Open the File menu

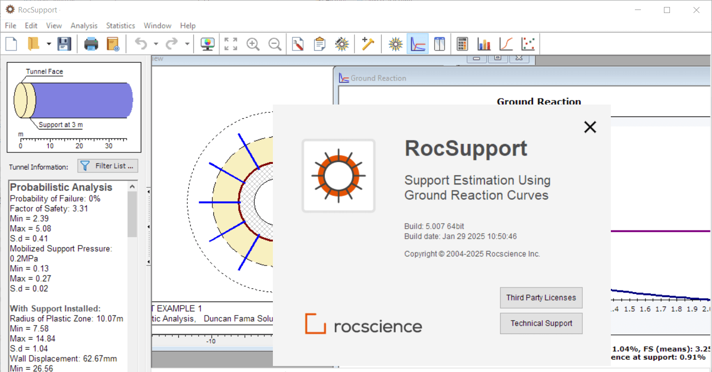(11, 25)
